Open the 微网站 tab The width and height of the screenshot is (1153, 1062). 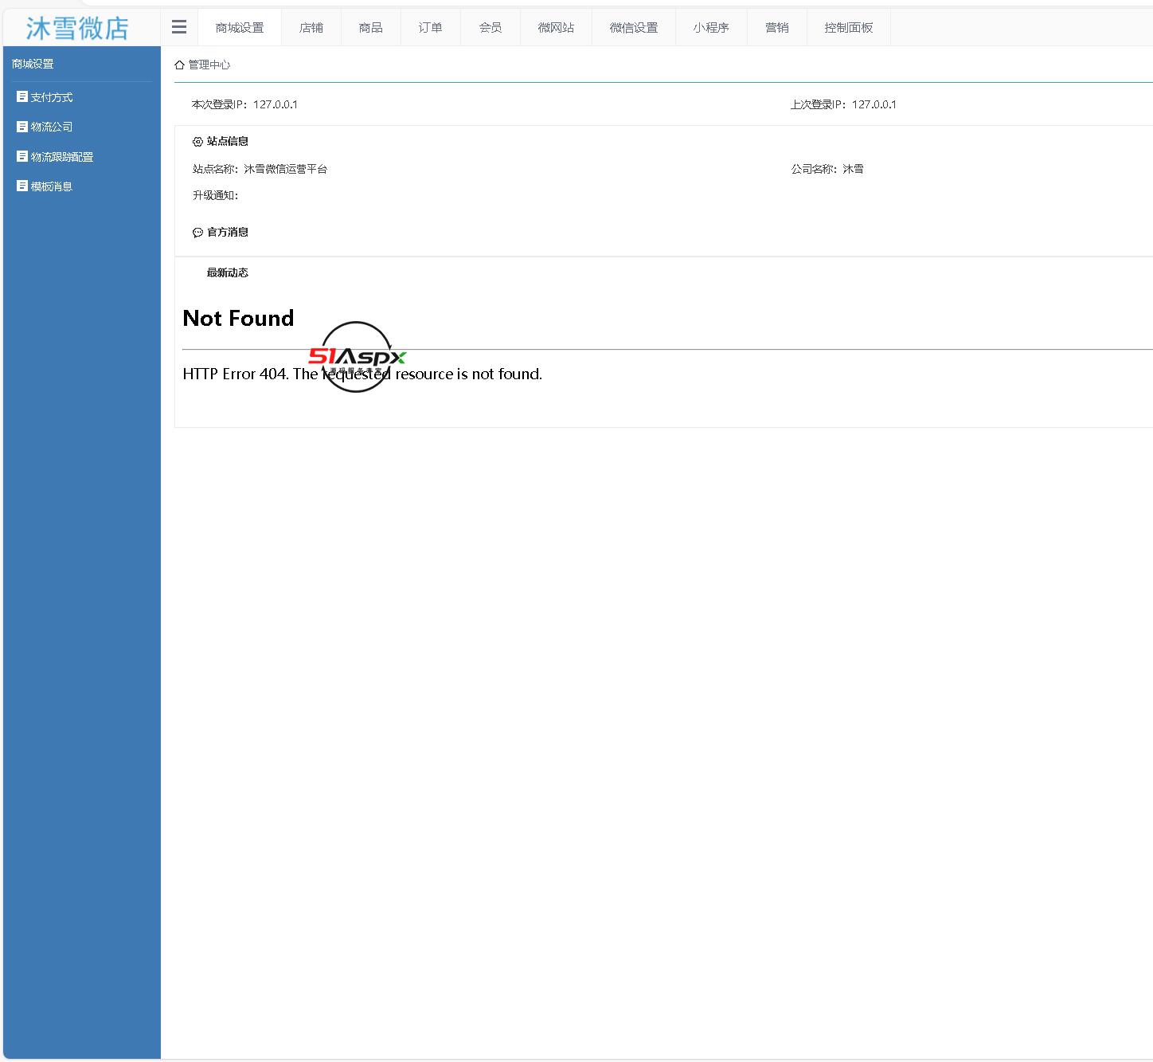[x=556, y=28]
